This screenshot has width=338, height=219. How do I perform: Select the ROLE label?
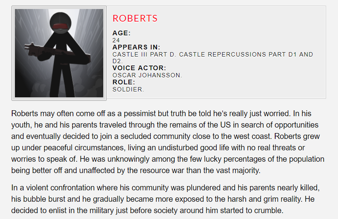[x=124, y=82]
